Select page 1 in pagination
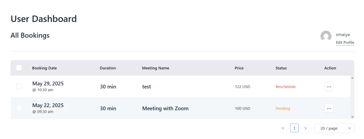 coord(294,128)
